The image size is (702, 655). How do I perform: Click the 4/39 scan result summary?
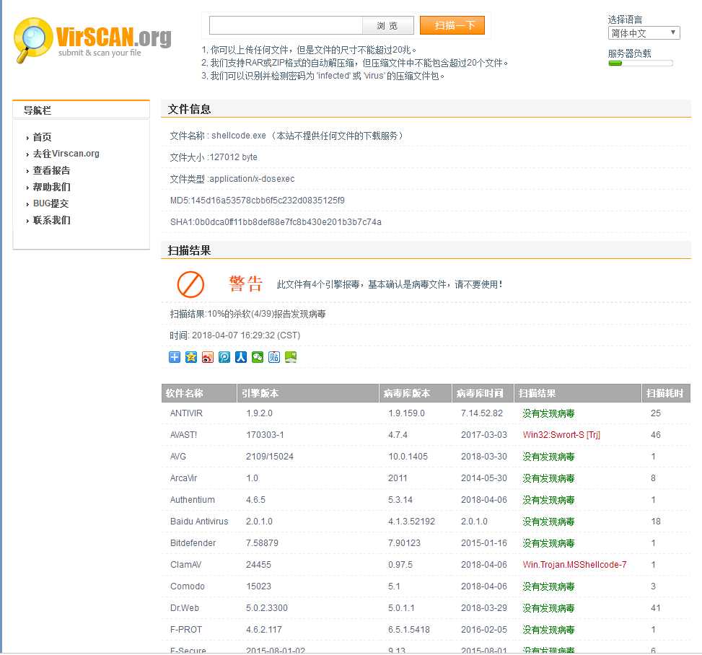[247, 313]
